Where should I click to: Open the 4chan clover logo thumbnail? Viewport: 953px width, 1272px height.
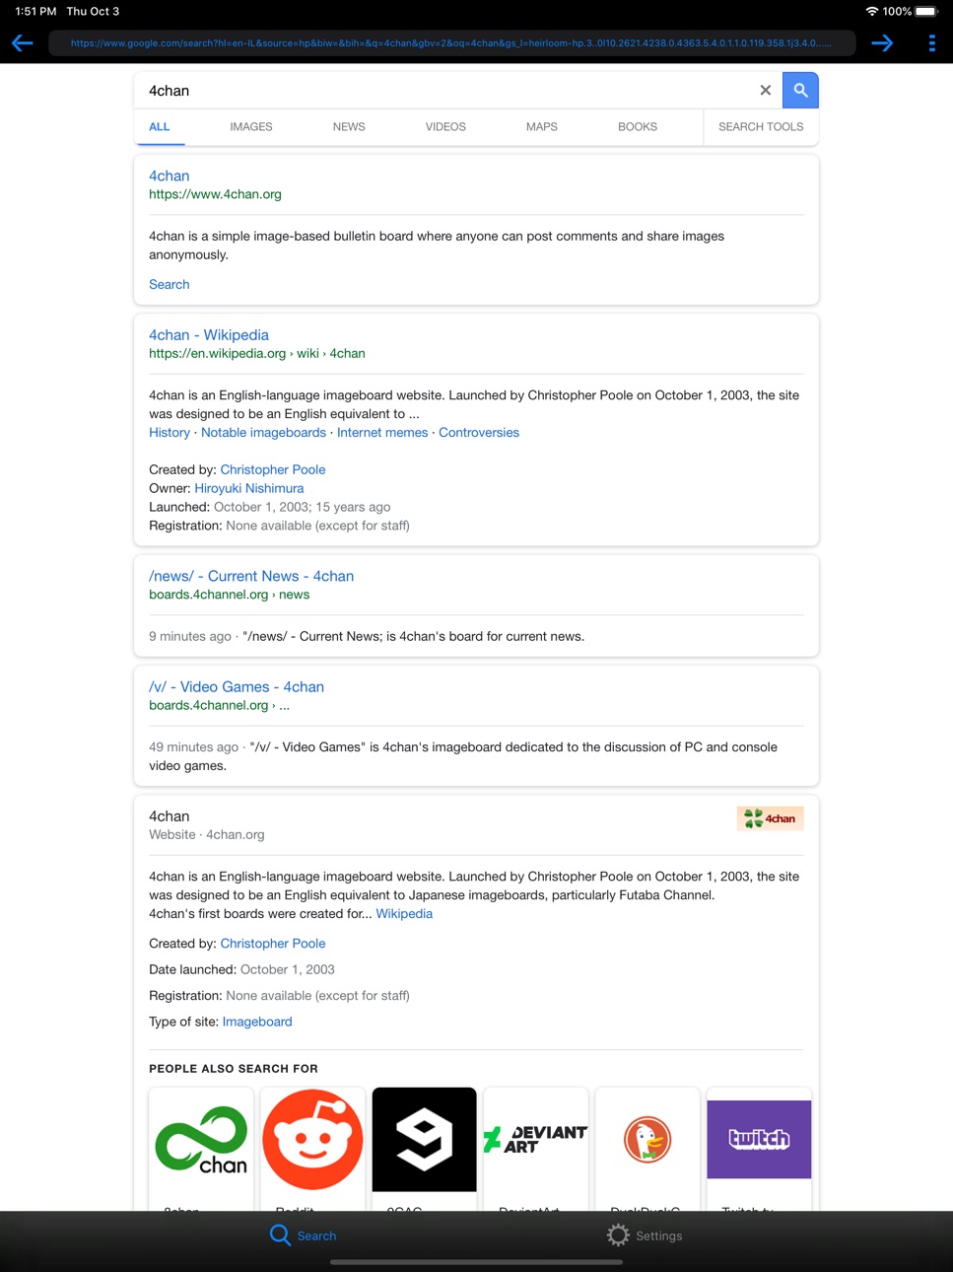[x=770, y=818]
